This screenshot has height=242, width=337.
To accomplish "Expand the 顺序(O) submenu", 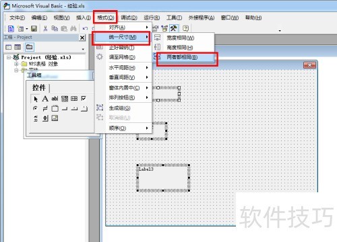I will (123, 128).
